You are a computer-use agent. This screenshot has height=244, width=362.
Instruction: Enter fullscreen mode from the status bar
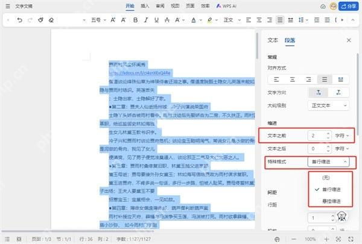point(351,239)
